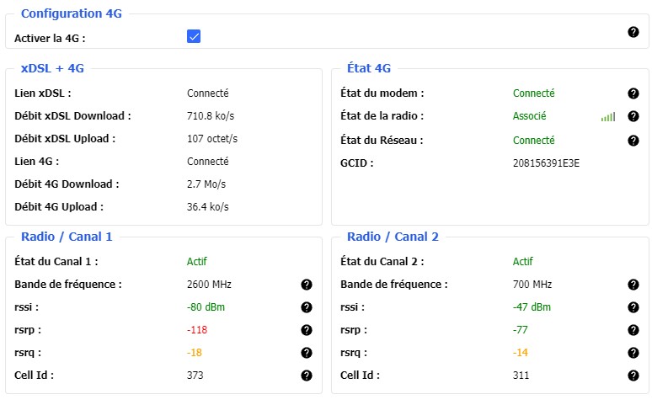Click Connecté value next to Lien 4G
The image size is (652, 405).
tap(207, 162)
